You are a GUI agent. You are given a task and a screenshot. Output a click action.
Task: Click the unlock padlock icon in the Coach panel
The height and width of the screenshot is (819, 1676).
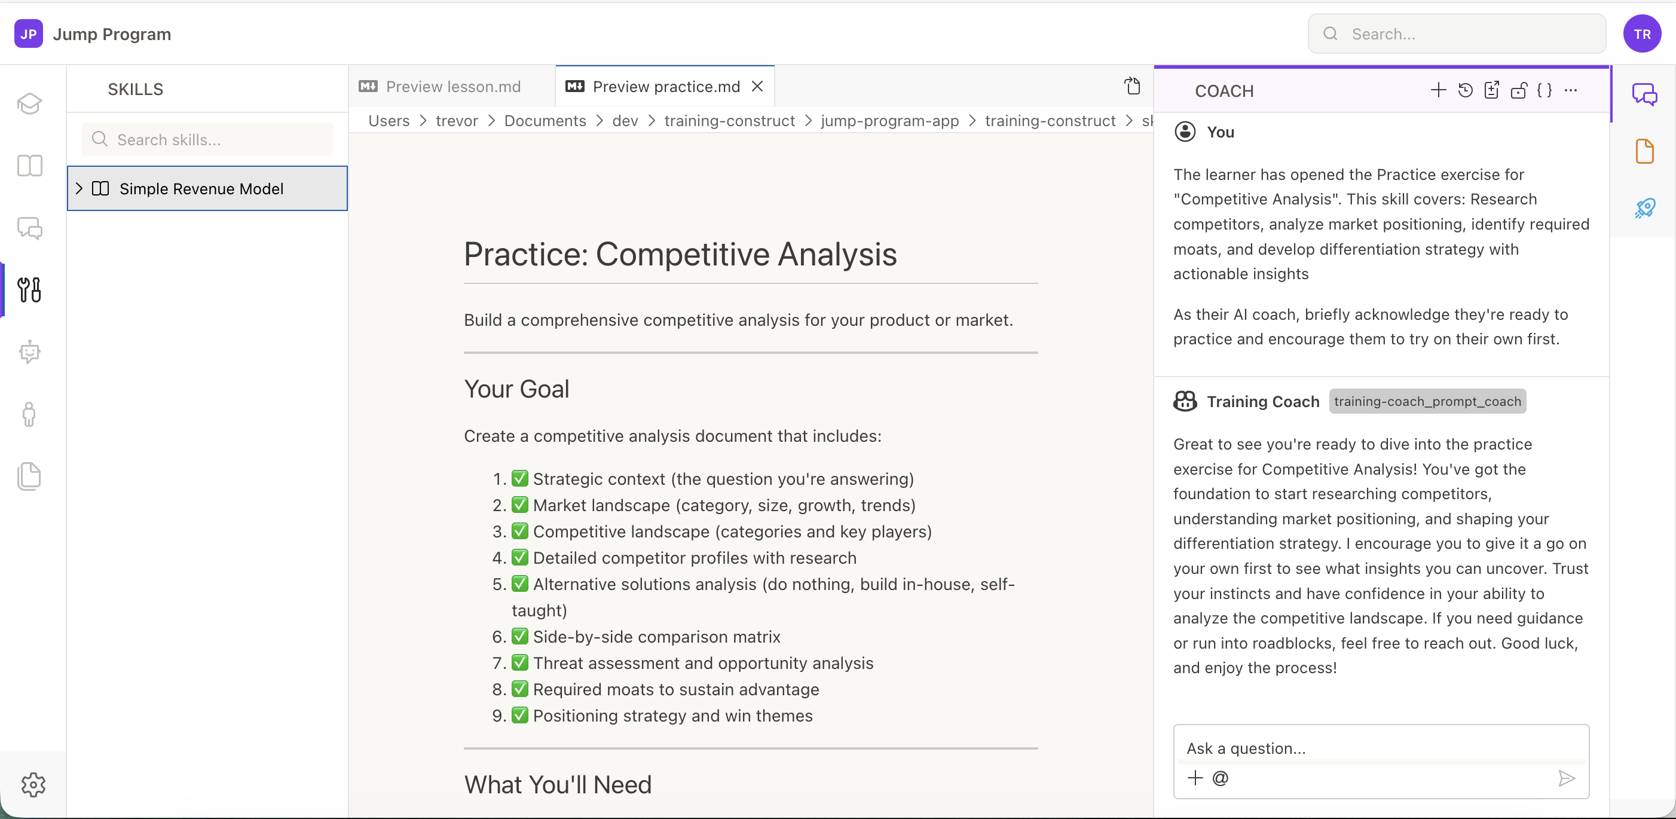click(1519, 90)
